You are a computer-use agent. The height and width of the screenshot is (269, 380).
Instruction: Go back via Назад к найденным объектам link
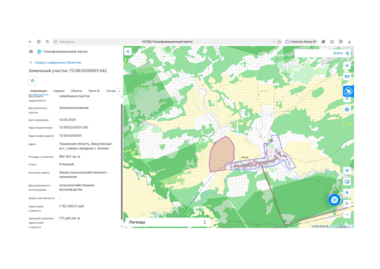(56, 63)
